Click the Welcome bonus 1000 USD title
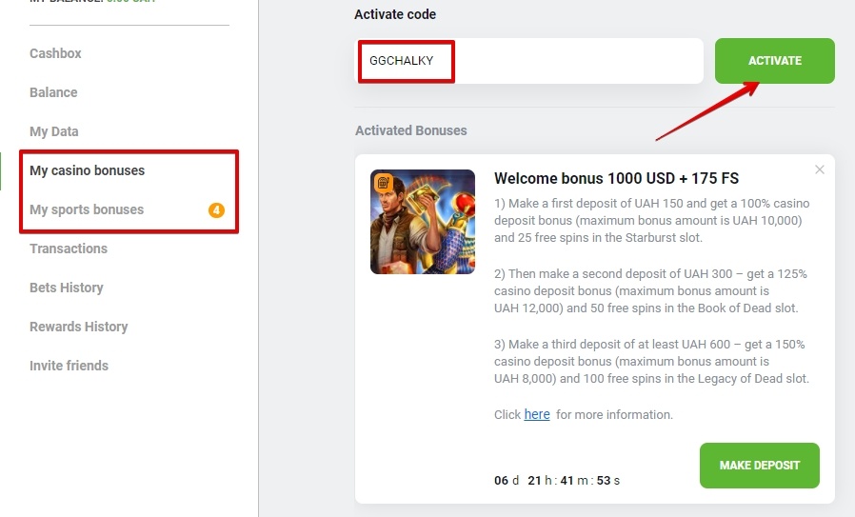The width and height of the screenshot is (855, 517). (x=616, y=178)
